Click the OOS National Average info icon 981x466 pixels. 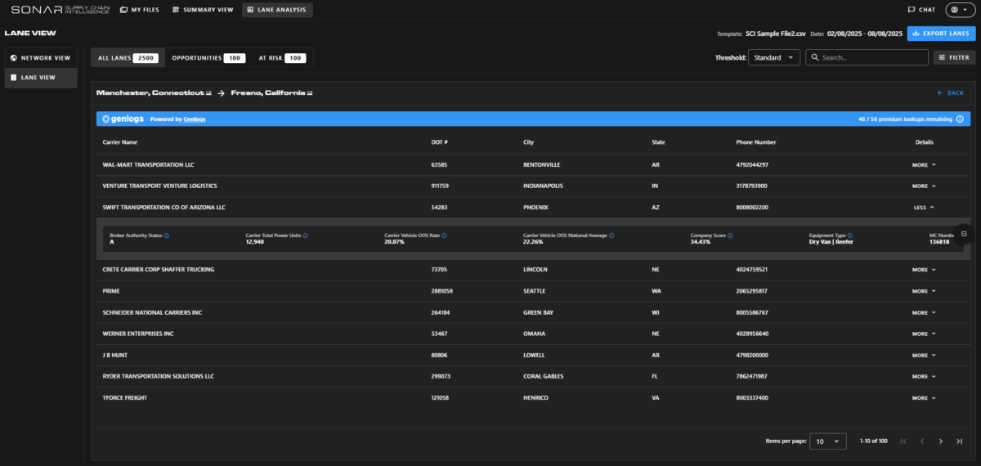tap(611, 235)
